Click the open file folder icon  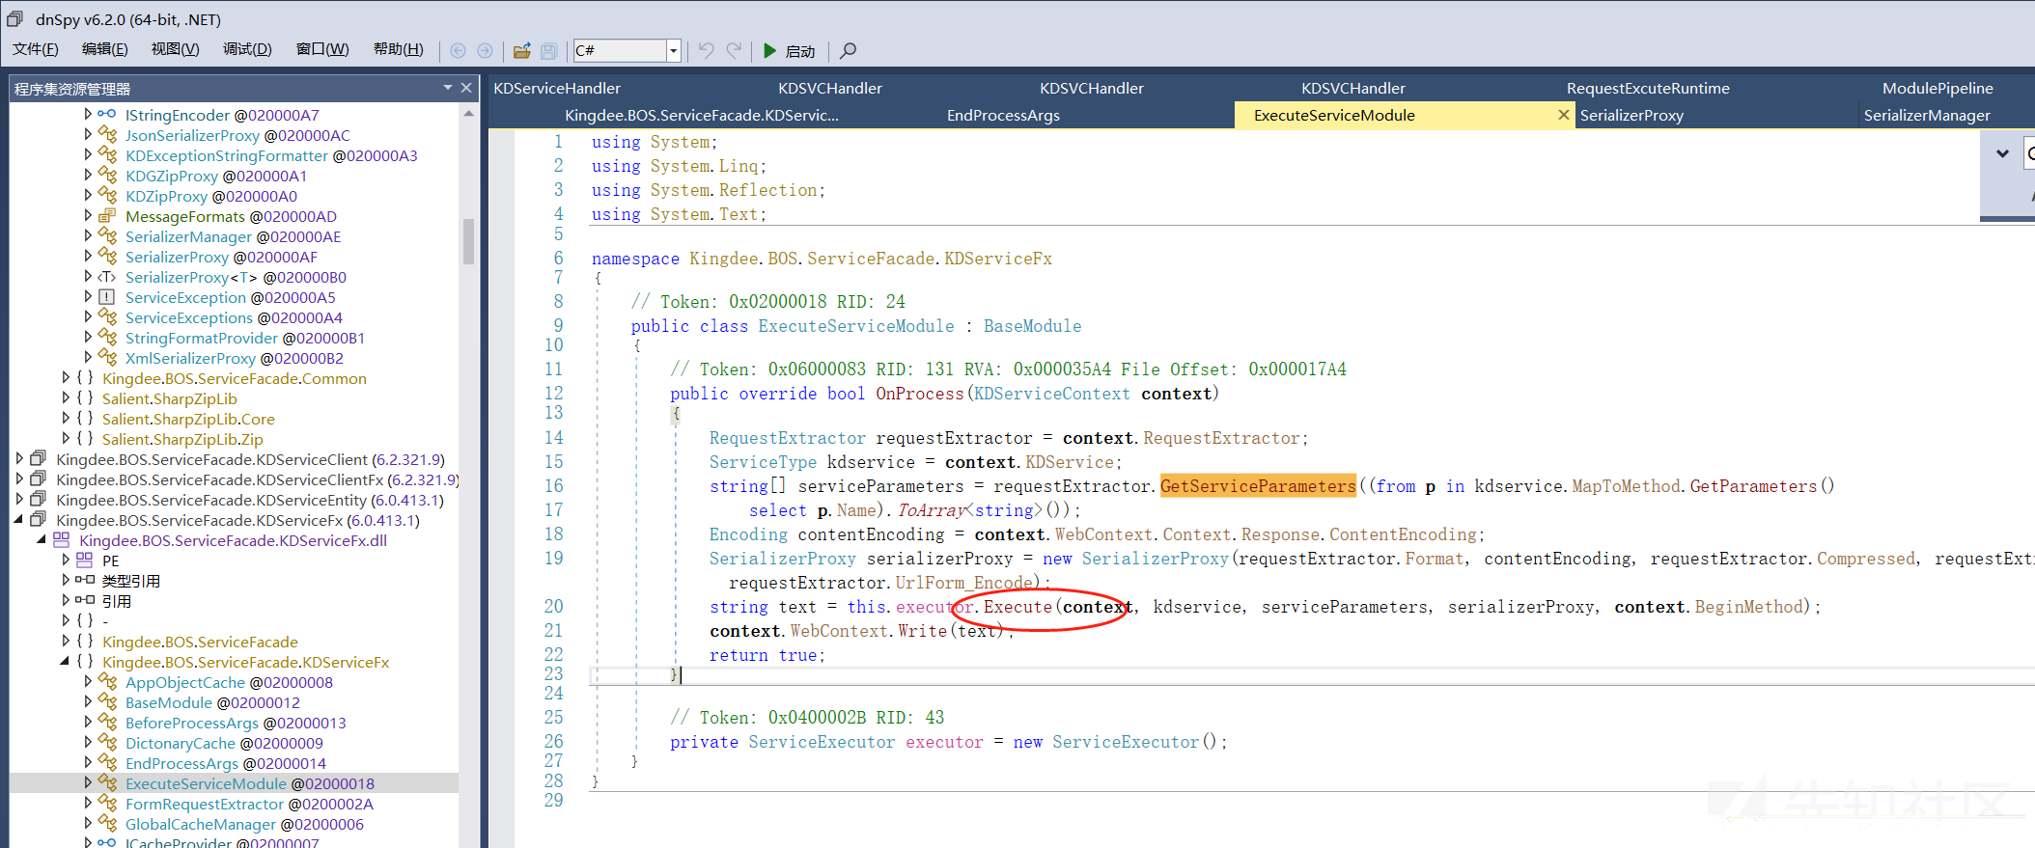[522, 50]
